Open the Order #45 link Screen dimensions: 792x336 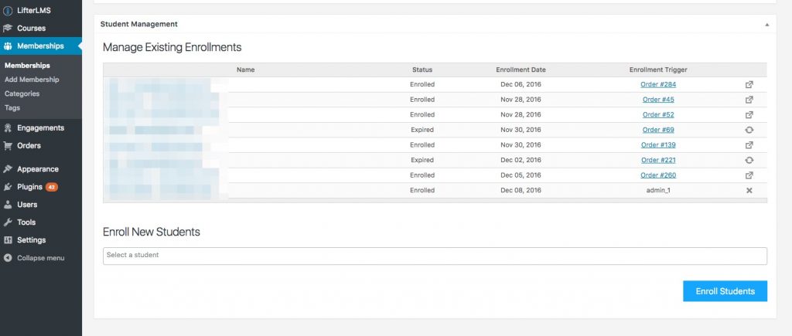click(x=658, y=100)
